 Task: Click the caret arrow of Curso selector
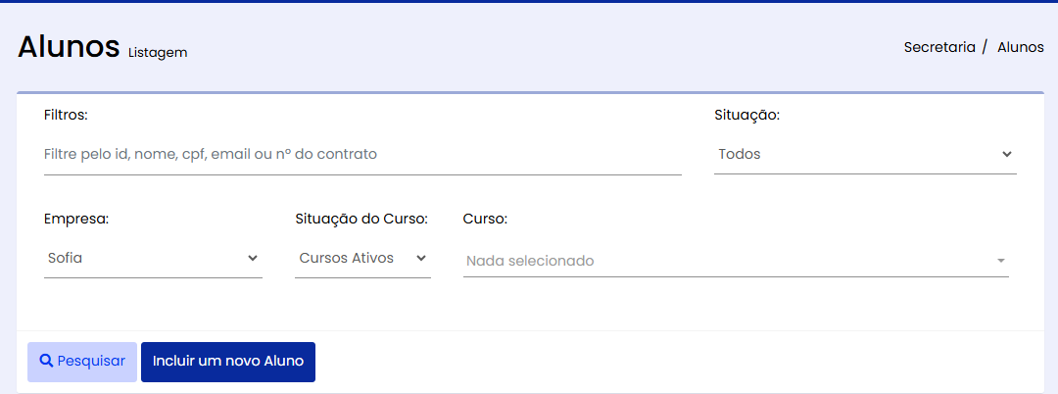pyautogui.click(x=1000, y=262)
